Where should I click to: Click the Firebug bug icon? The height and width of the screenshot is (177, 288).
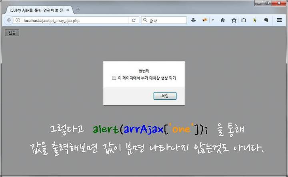point(205,20)
